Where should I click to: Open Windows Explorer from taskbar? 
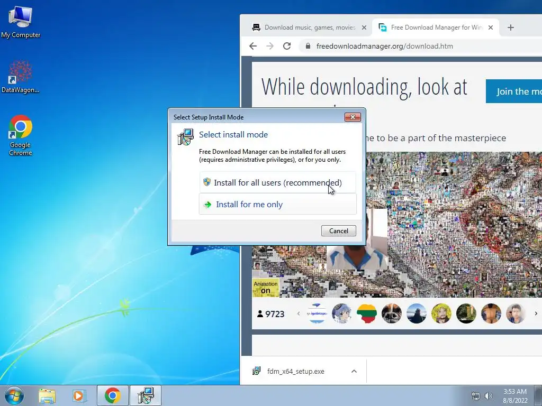point(47,396)
